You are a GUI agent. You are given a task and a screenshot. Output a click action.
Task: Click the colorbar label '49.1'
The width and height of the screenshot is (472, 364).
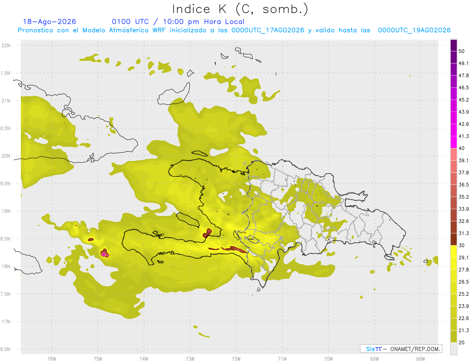464,63
